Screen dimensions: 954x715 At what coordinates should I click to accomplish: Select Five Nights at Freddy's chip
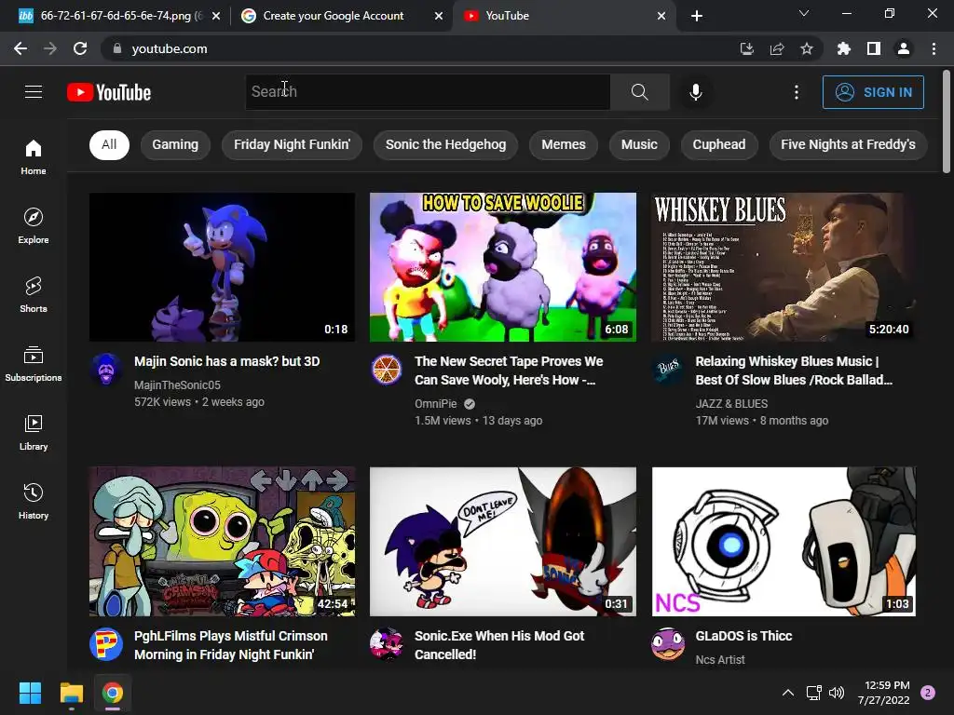click(848, 144)
